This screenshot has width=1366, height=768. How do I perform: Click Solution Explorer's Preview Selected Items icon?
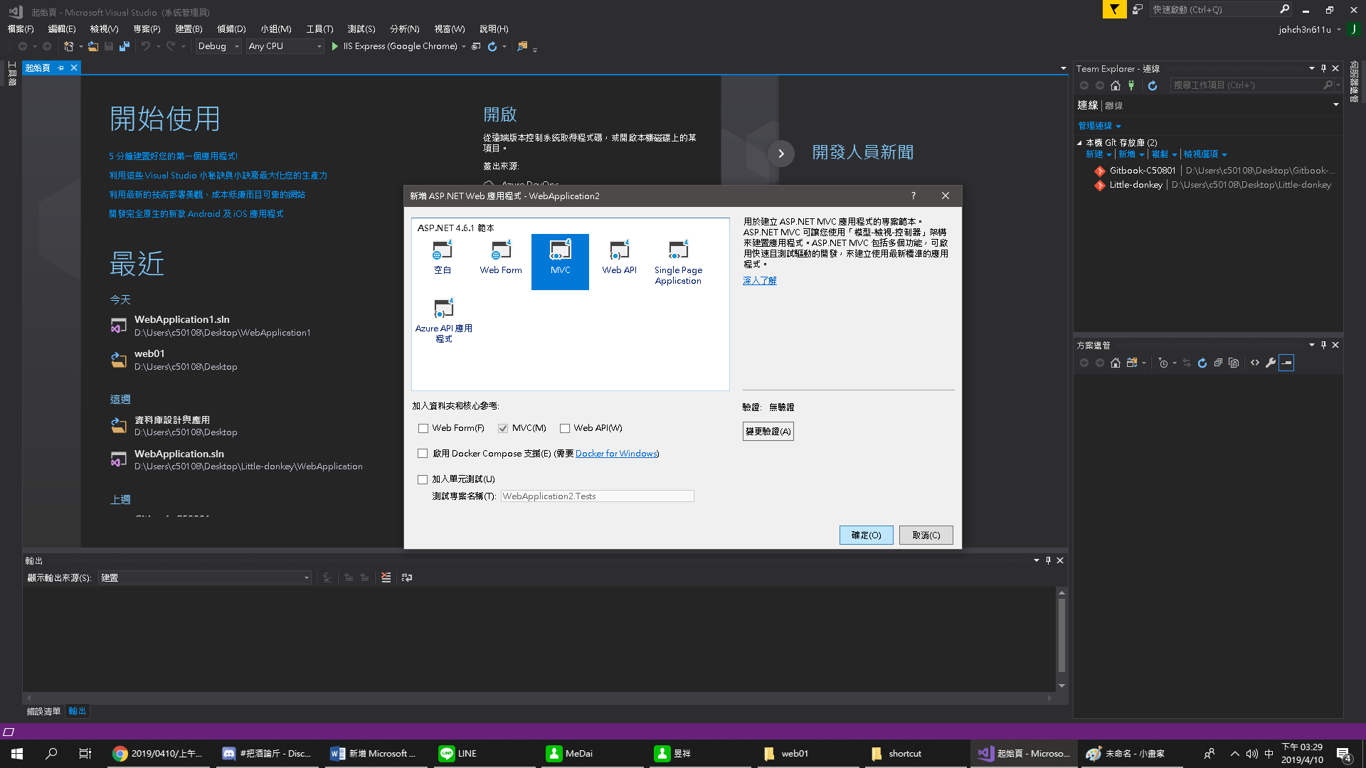click(x=1286, y=363)
